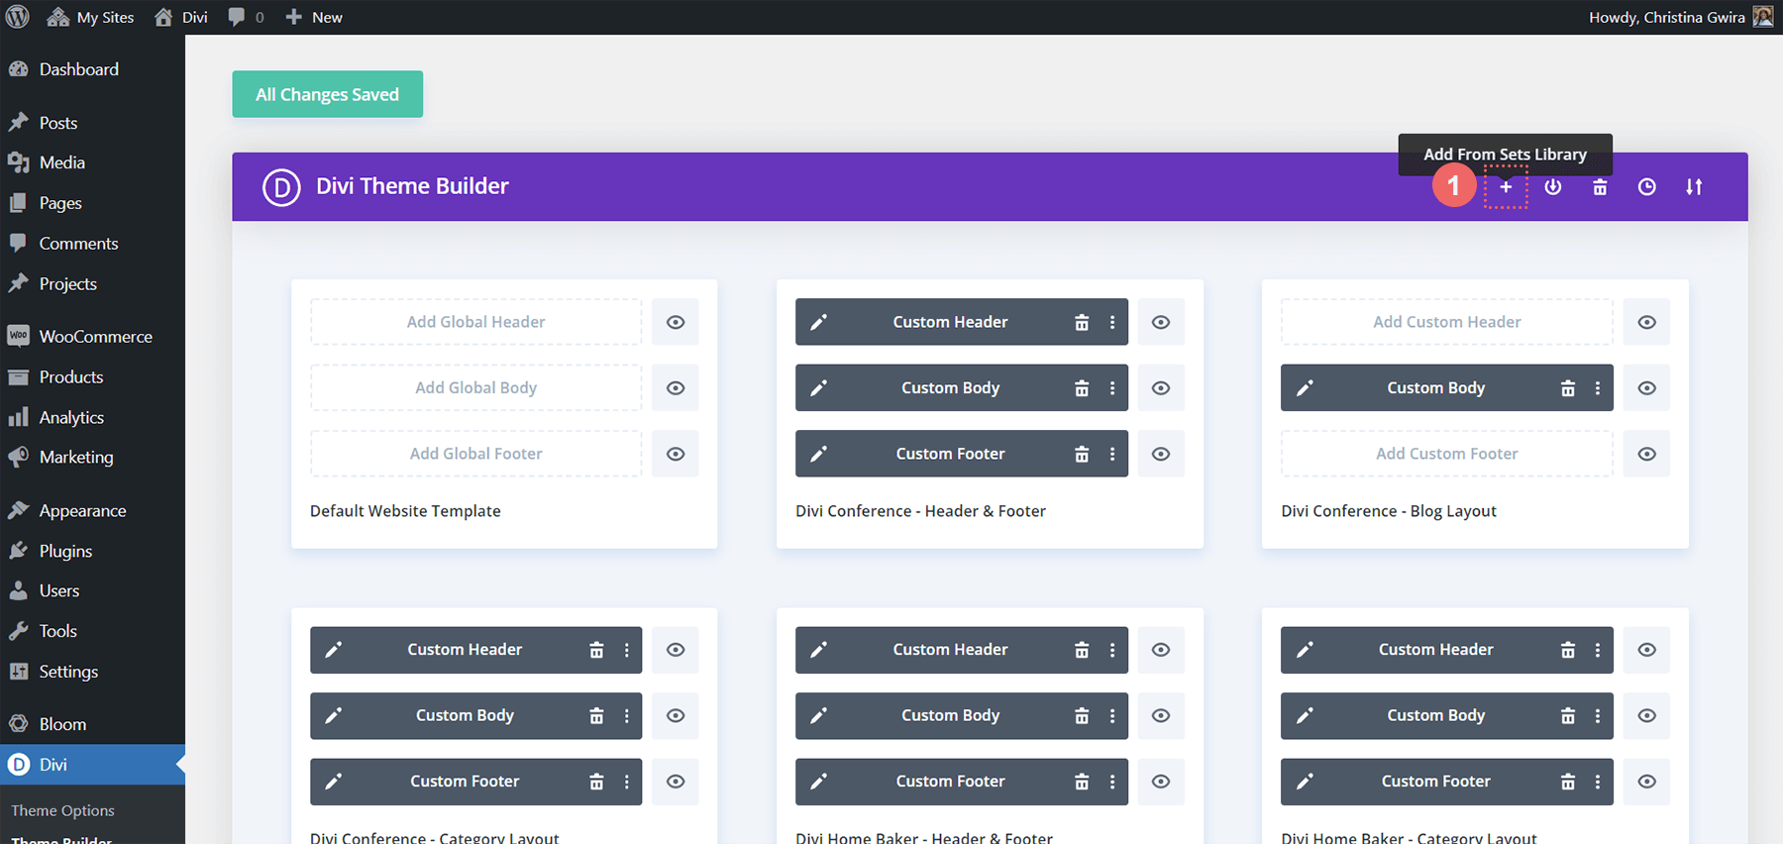Click the Add Global Body placeholder
This screenshot has height=844, width=1783.
475,388
